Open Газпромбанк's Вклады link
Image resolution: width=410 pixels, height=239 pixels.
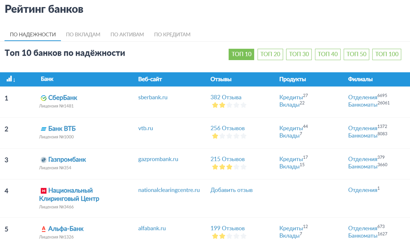289,167
